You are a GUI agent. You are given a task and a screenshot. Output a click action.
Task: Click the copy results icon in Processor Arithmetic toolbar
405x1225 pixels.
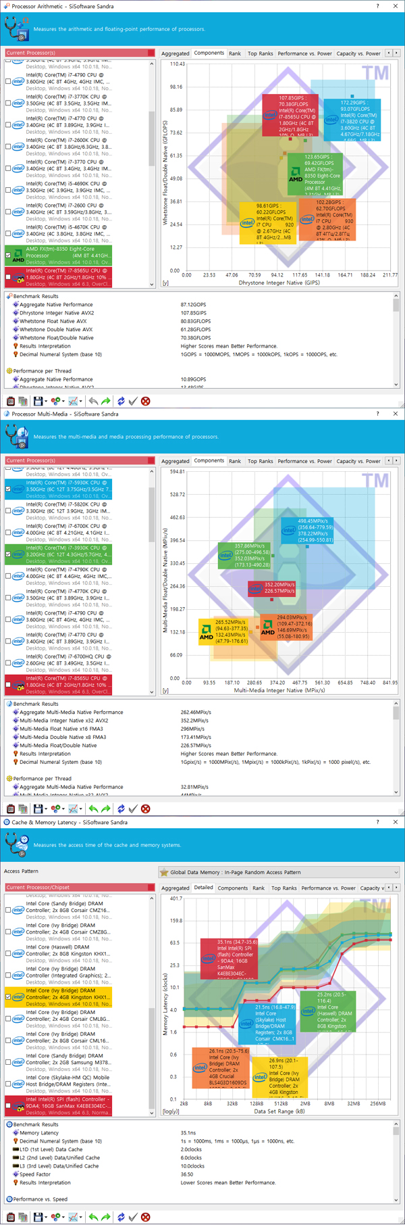pos(23,401)
